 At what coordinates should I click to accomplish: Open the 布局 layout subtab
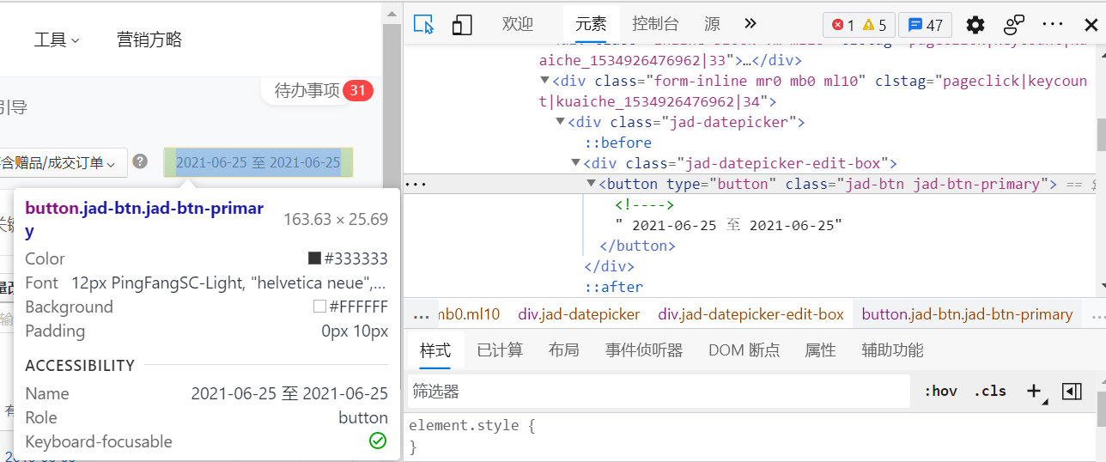coord(563,350)
